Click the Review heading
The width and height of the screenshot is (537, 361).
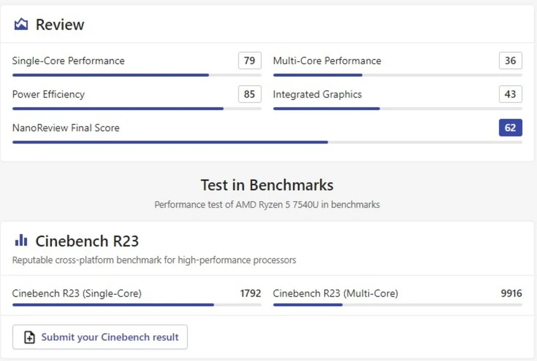click(60, 24)
